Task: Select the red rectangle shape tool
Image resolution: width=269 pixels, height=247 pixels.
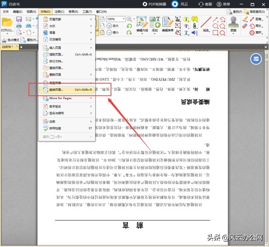Action: [215, 33]
